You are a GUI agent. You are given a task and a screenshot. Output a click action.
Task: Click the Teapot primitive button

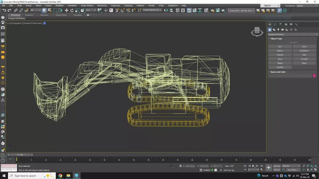pos(280,63)
